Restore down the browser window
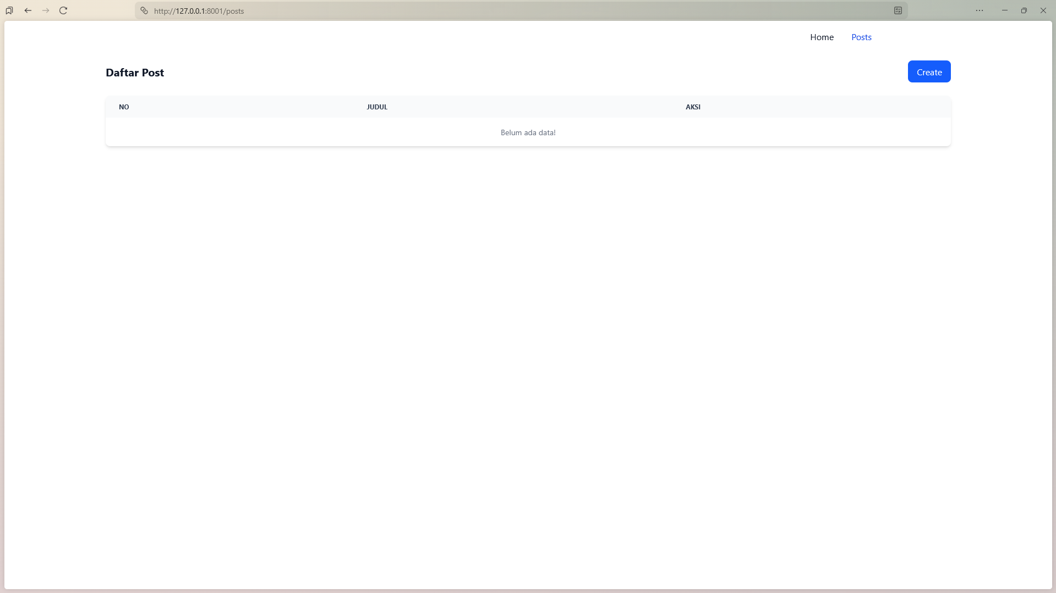1056x593 pixels. (x=1024, y=10)
